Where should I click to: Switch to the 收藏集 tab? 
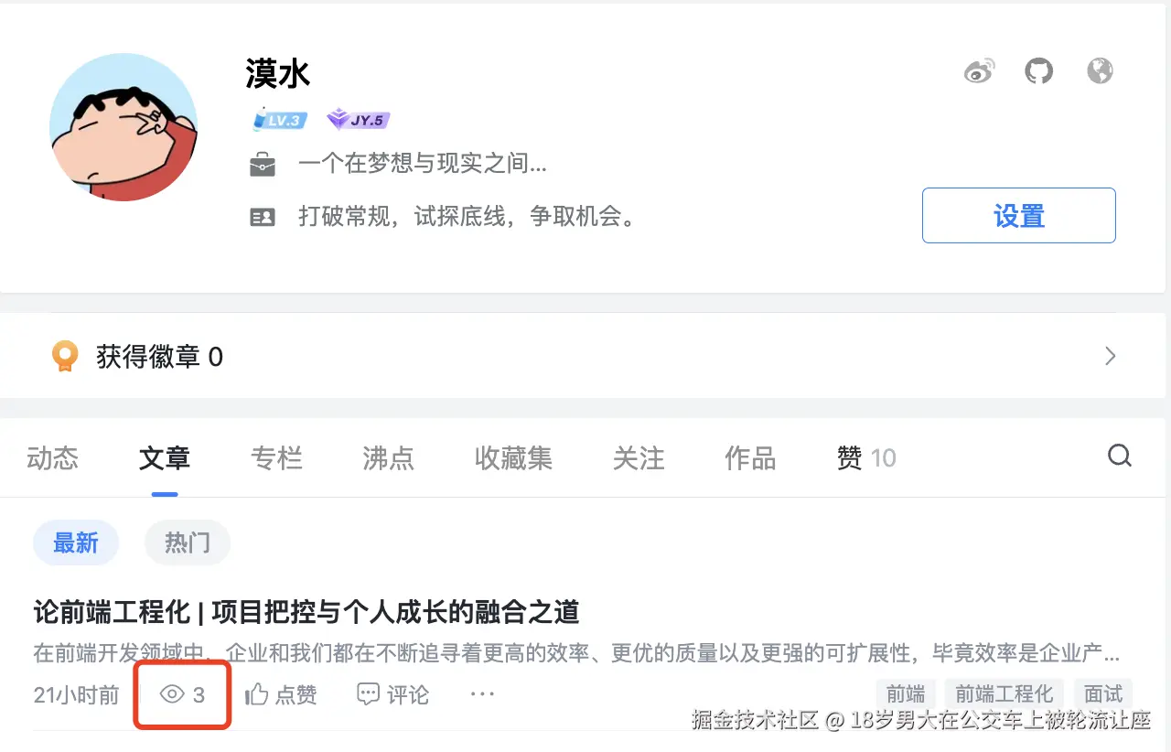pyautogui.click(x=513, y=458)
